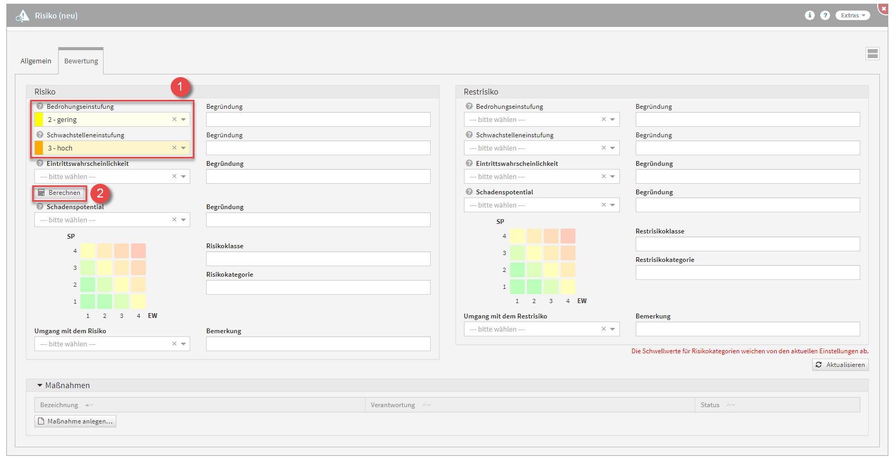Select the Bewertung tab
The height and width of the screenshot is (461, 892).
click(81, 61)
